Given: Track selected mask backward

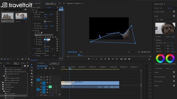Looking at the screenshot, I should coord(48,37).
